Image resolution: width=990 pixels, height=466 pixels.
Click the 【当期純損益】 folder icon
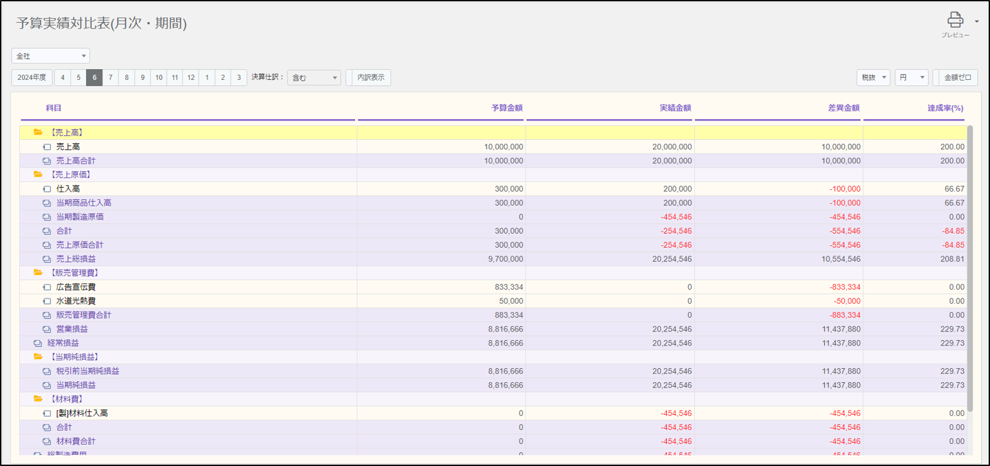[x=38, y=357]
